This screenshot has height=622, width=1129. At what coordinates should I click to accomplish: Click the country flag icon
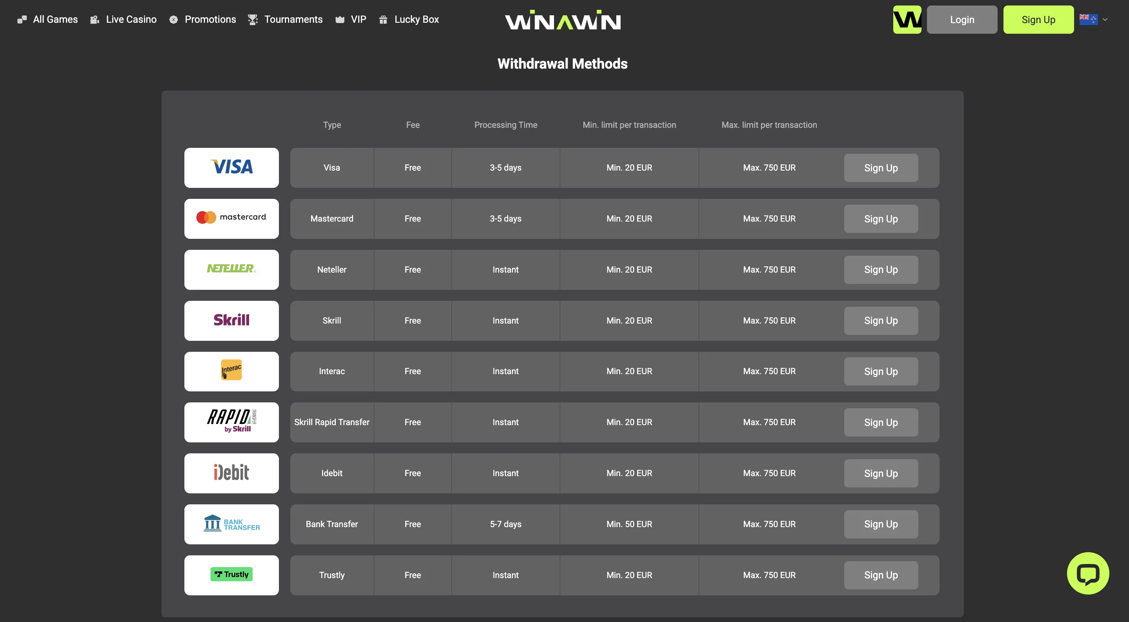pyautogui.click(x=1088, y=20)
